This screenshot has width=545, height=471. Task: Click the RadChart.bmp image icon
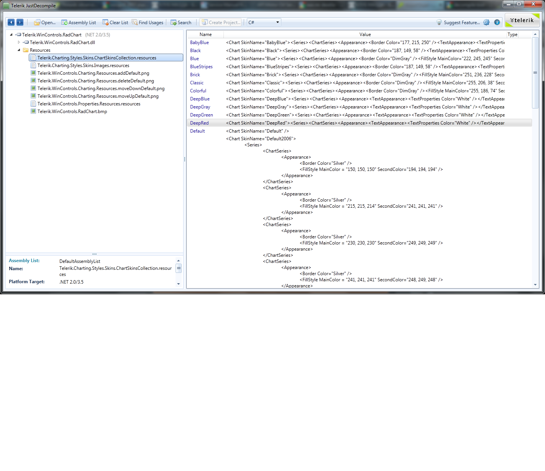[33, 112]
